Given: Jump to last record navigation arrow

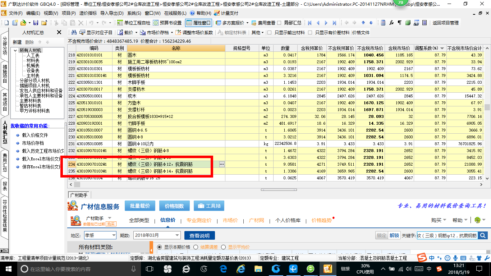Looking at the screenshot, I should 334,23.
